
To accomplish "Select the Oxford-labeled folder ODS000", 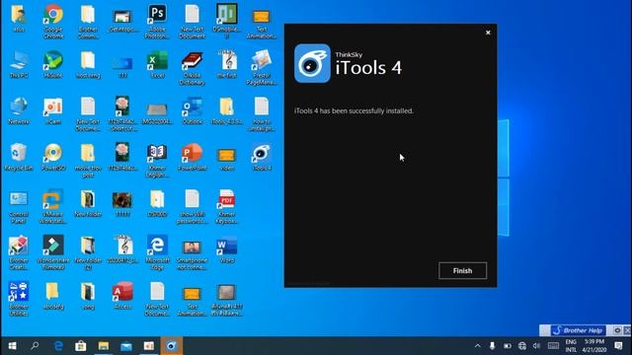I will click(x=157, y=203).
